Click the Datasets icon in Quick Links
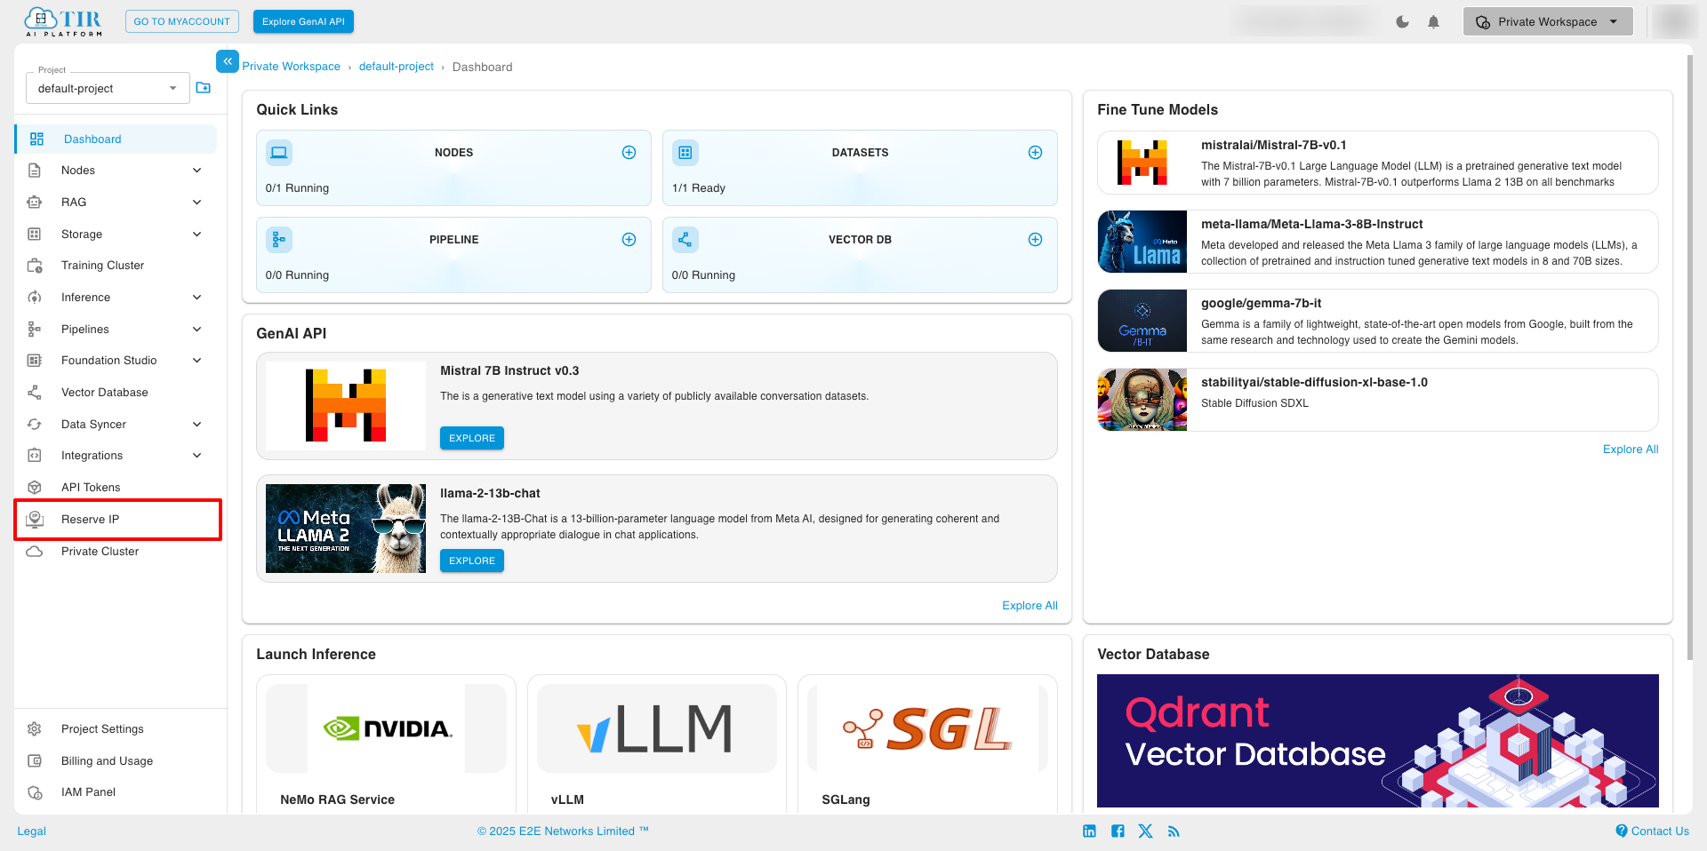 (685, 153)
